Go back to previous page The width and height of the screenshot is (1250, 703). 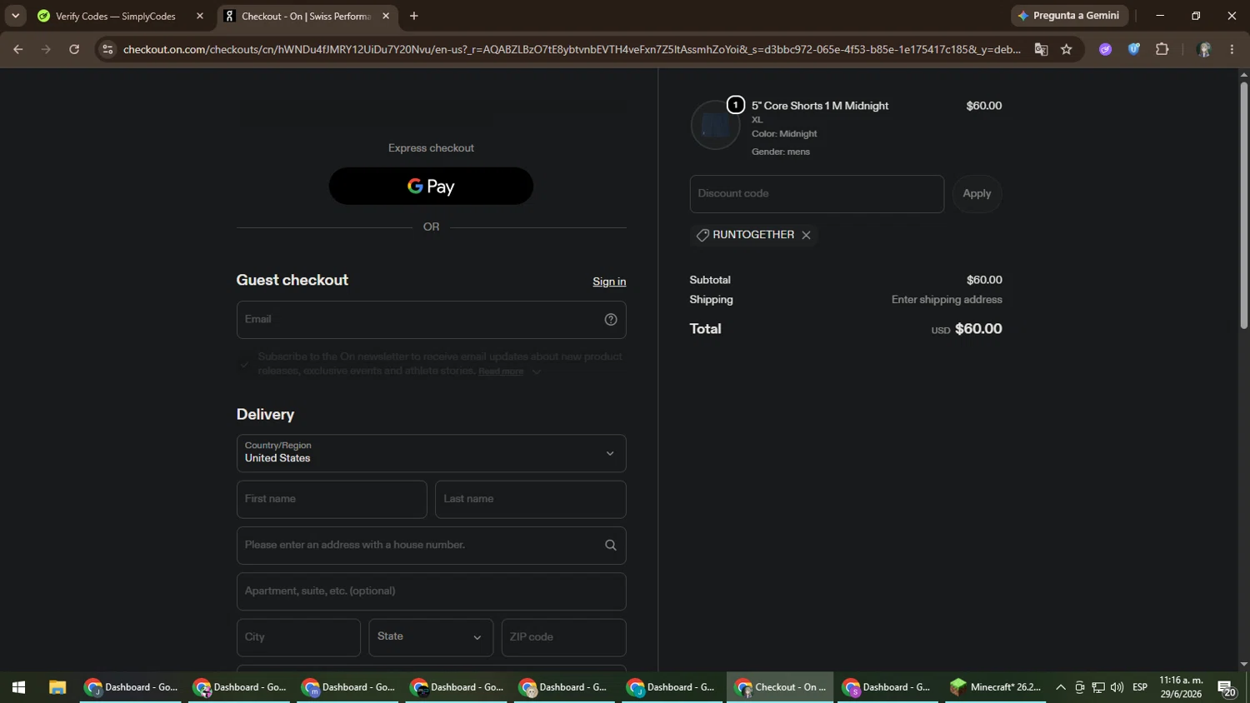[x=18, y=50]
